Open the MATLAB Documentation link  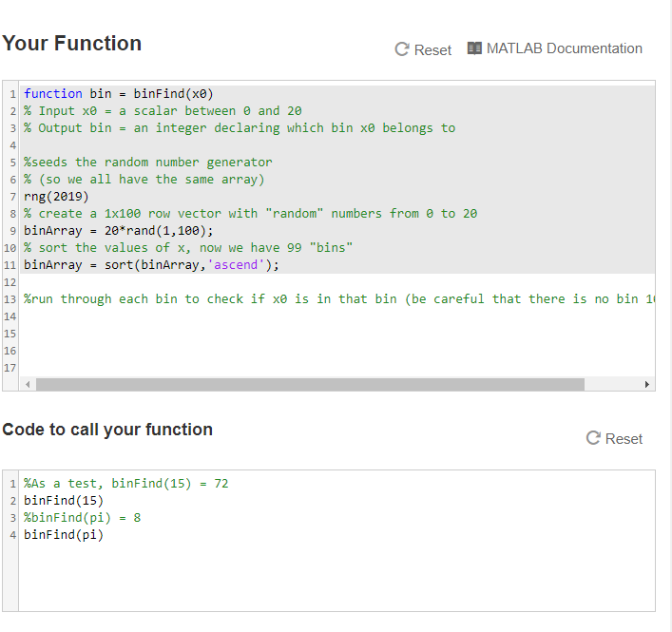[564, 48]
